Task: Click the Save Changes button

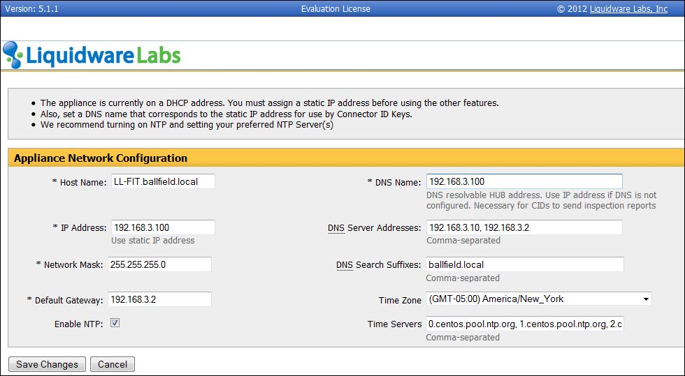Action: (x=47, y=364)
